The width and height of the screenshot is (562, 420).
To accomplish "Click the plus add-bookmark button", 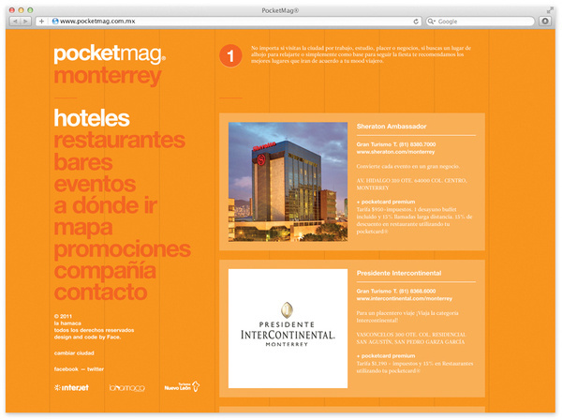I will [41, 22].
